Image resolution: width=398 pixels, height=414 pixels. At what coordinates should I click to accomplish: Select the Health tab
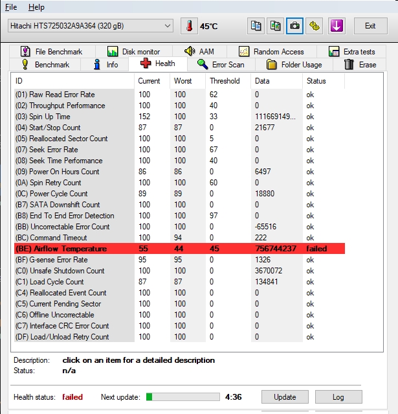coord(158,63)
